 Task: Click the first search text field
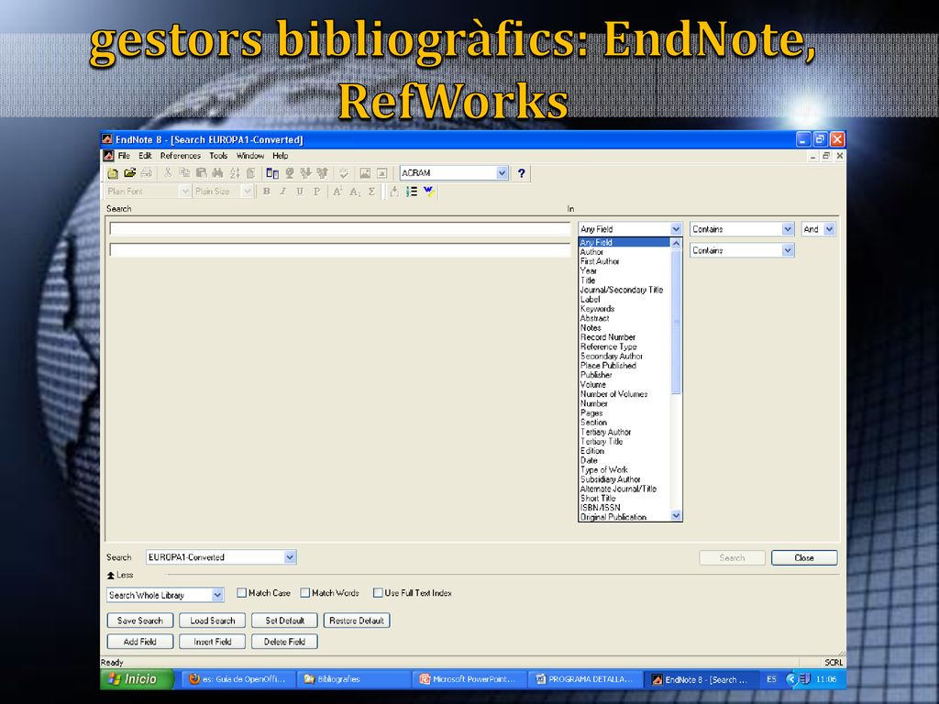(339, 229)
